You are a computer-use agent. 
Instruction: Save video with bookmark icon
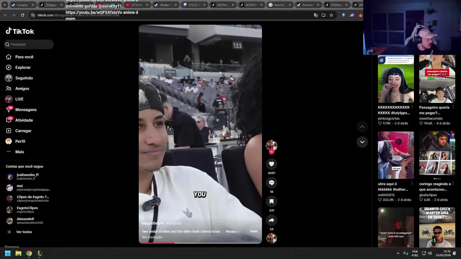tap(272, 201)
